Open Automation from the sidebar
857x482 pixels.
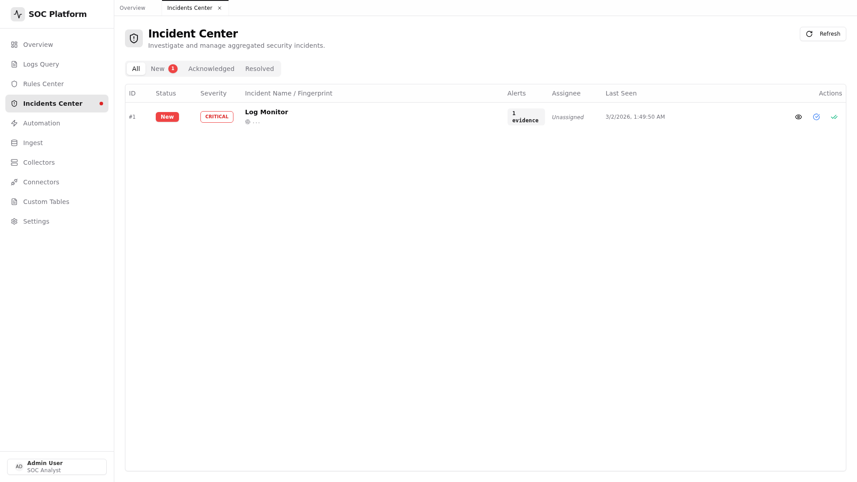pyautogui.click(x=42, y=123)
